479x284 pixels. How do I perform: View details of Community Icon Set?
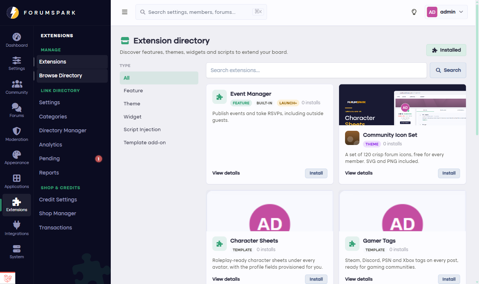pos(359,173)
